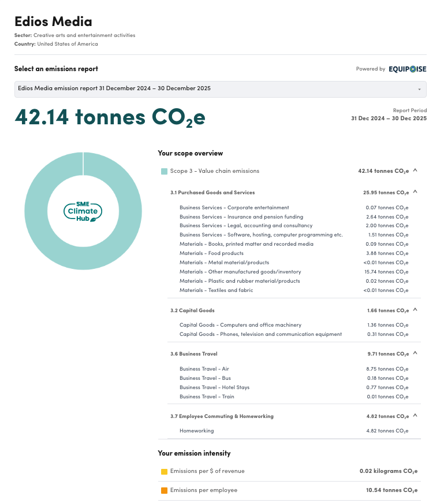Open the emissions report dropdown

(x=220, y=89)
